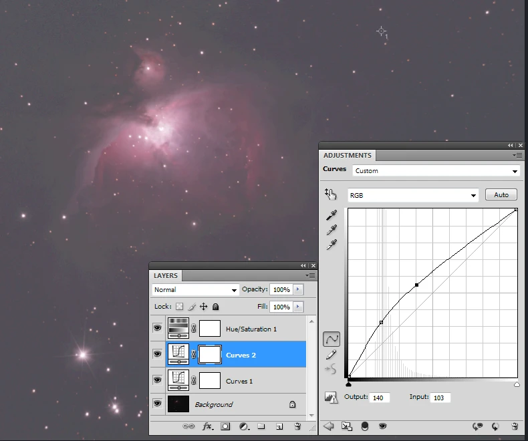The width and height of the screenshot is (528, 441).
Task: Select the on-image targeted adjustment tool
Action: coord(331,194)
